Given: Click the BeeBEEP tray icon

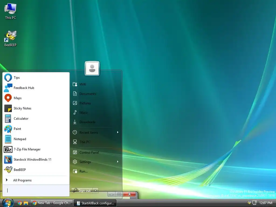Looking at the screenshot, I should [249, 203].
